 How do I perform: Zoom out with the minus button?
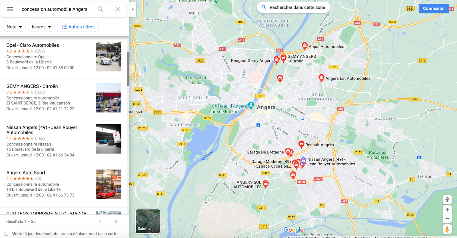coord(447,219)
